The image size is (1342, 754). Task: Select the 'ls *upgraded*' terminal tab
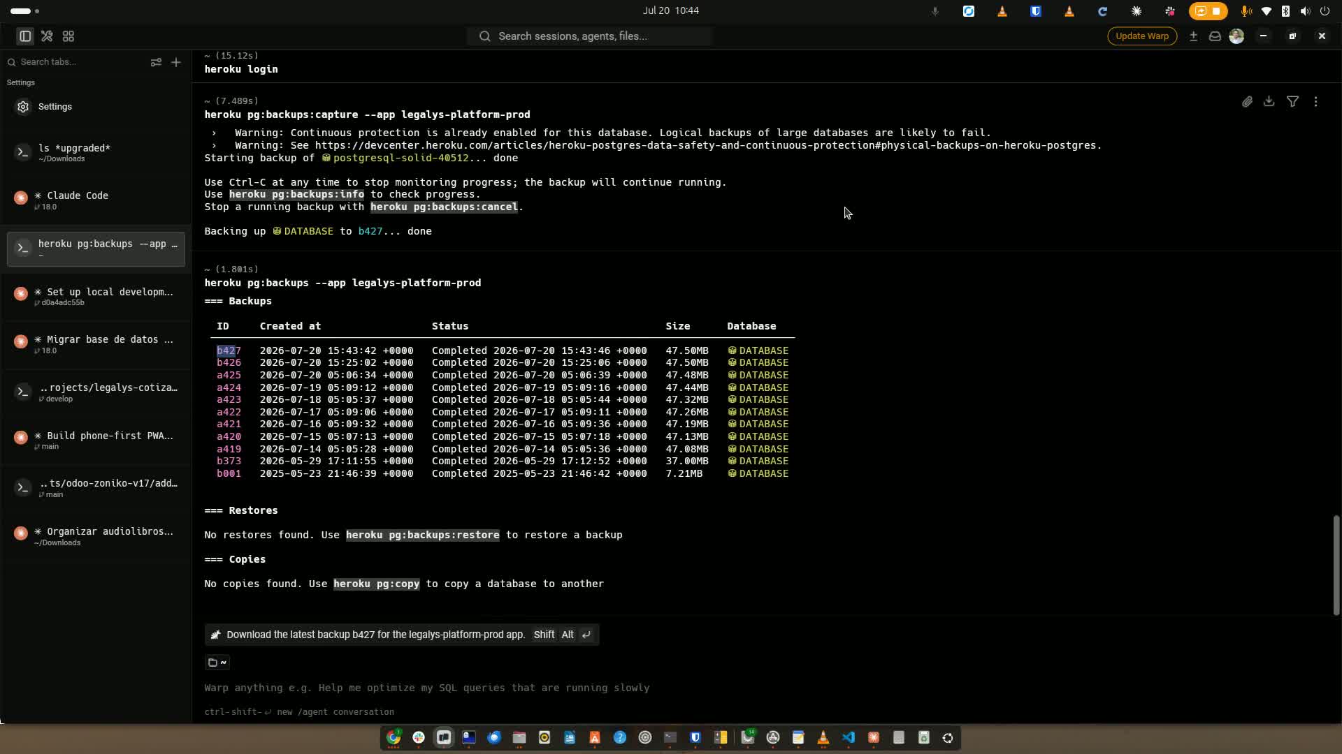coord(96,153)
